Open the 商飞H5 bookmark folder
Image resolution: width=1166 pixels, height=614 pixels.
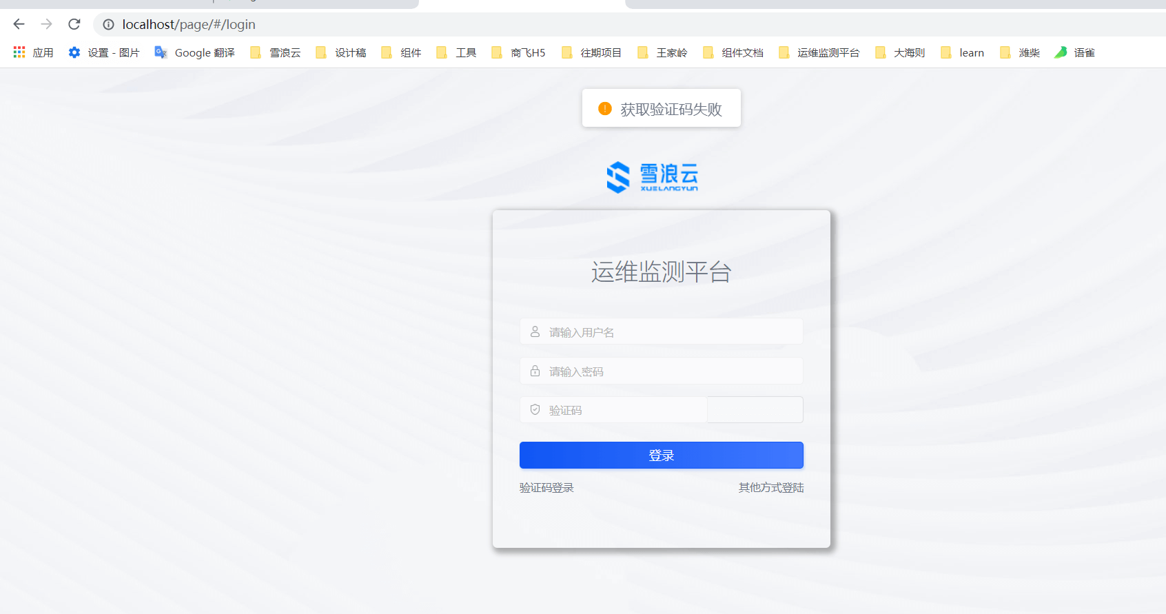(x=518, y=52)
